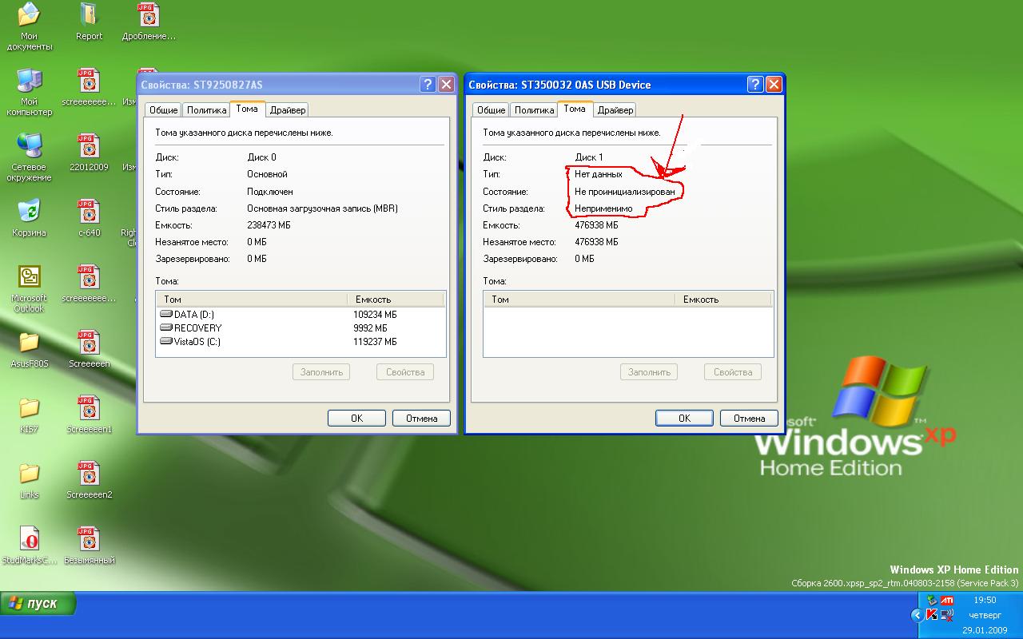Switch to Общие tab in ST9250827AS window
Image resolution: width=1023 pixels, height=639 pixels.
pyautogui.click(x=163, y=110)
